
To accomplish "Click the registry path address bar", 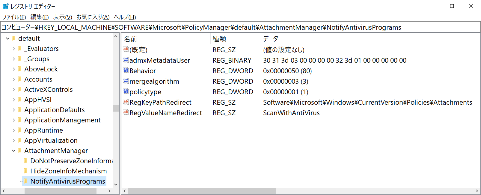I will (240, 27).
